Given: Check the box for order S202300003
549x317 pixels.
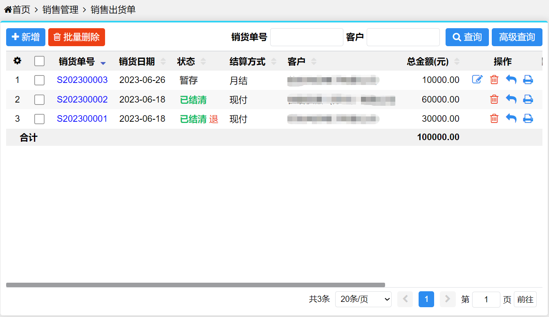Looking at the screenshot, I should pos(39,80).
